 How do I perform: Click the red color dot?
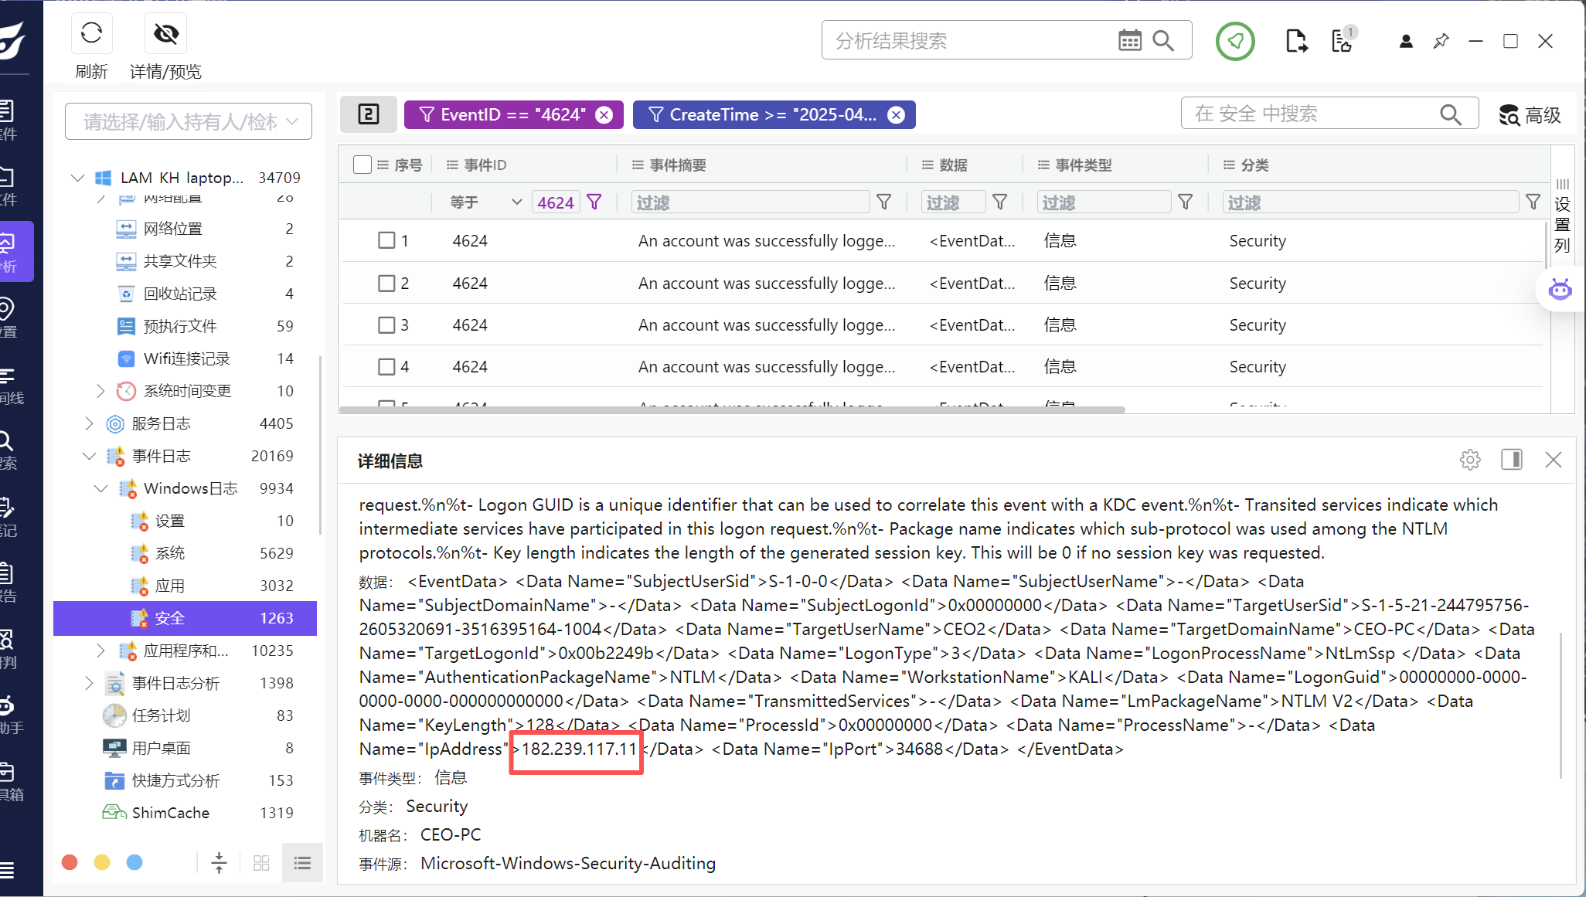(70, 862)
